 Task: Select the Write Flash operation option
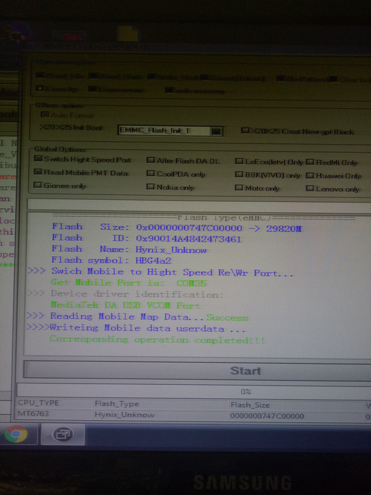click(x=174, y=77)
